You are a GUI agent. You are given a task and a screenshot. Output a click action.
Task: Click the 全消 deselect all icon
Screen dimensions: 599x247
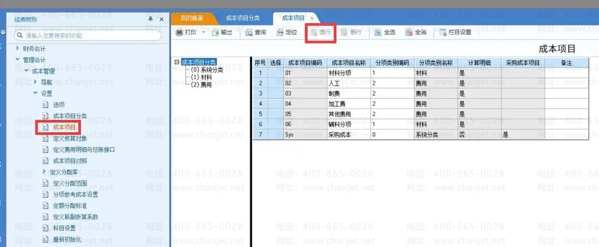409,33
